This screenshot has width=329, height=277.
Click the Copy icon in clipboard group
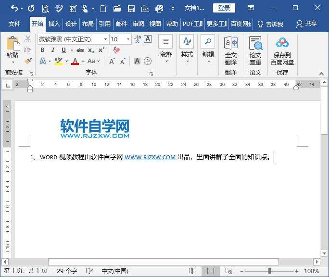[x=28, y=50]
